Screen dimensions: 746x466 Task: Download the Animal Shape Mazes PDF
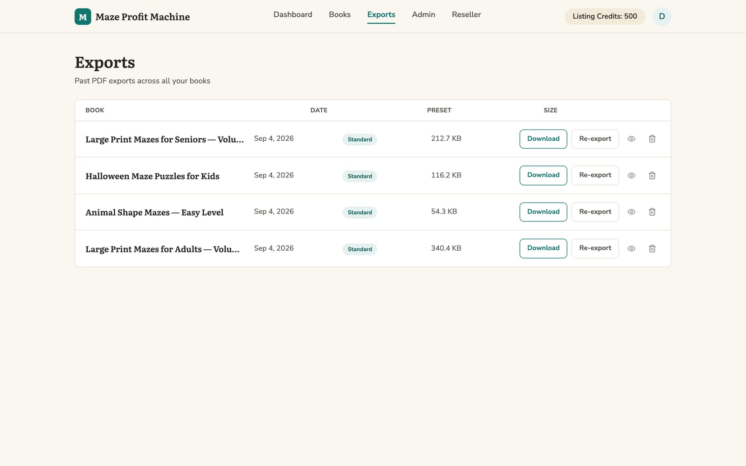coord(543,212)
